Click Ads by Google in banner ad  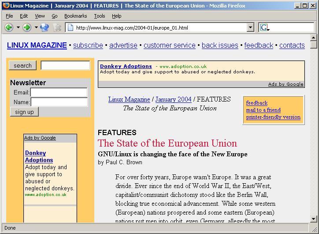coord(286,84)
